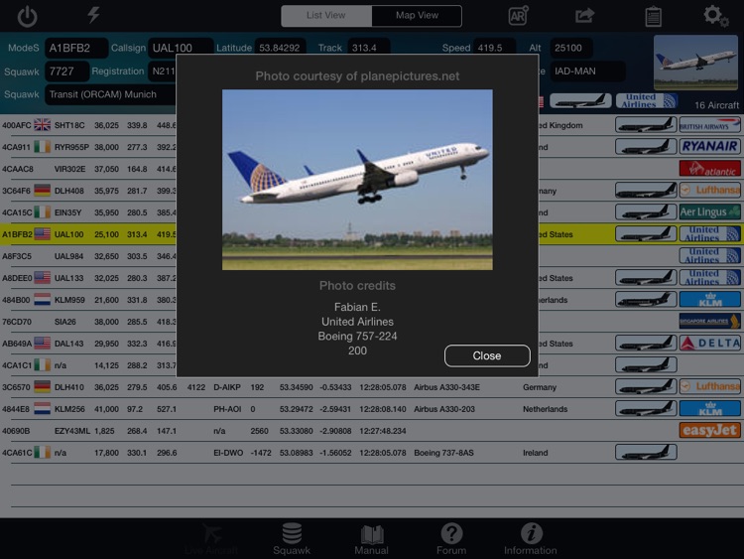
Task: Select the Squawk description Transit (ORCAM) Munich
Action: tap(110, 94)
